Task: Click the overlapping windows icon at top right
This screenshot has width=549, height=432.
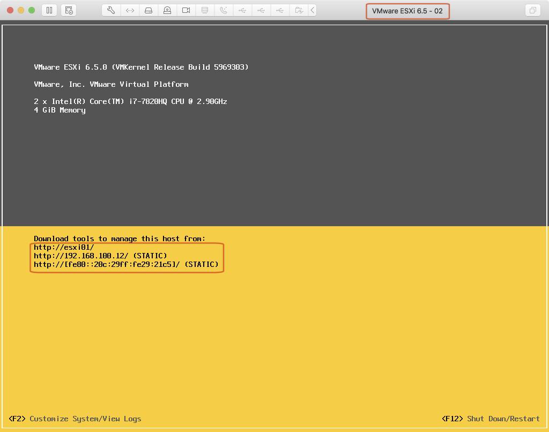Action: (532, 10)
